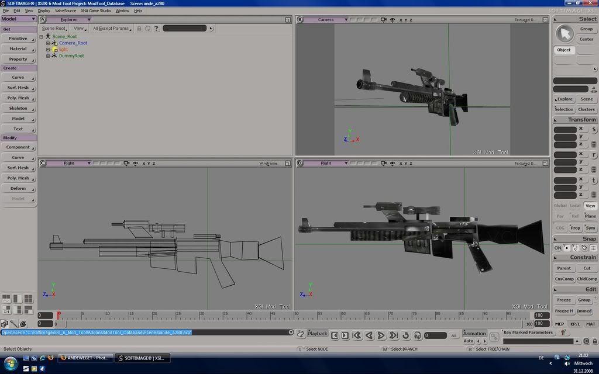Click the Parent button in Constrain panel
The width and height of the screenshot is (599, 374).
click(x=564, y=268)
